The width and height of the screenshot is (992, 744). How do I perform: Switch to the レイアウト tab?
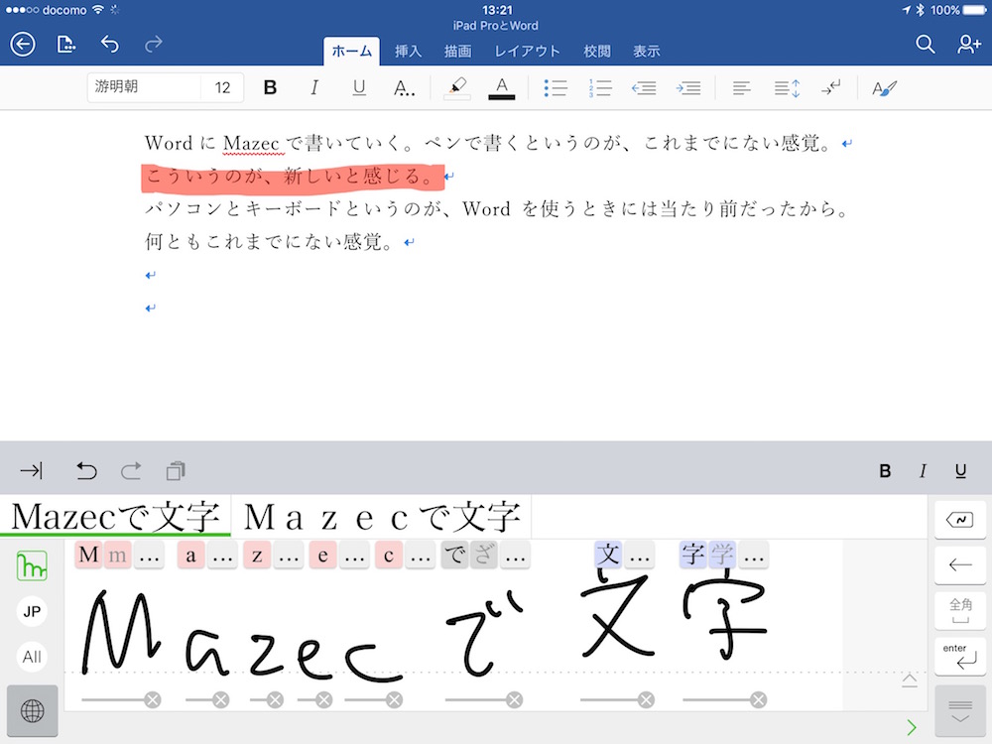(527, 52)
